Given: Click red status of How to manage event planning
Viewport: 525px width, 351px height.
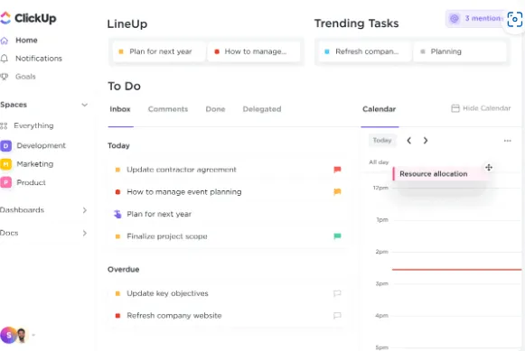Looking at the screenshot, I should click(117, 192).
